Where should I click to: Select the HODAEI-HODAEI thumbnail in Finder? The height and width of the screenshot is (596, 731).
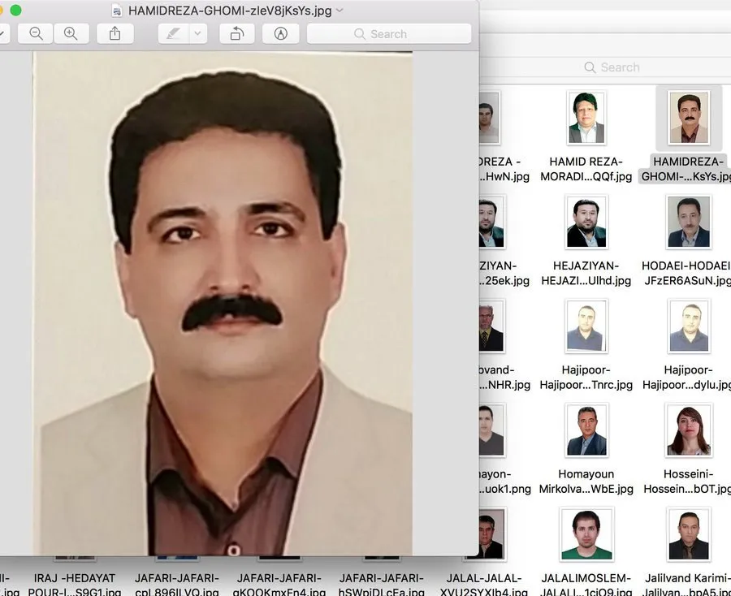tap(689, 222)
